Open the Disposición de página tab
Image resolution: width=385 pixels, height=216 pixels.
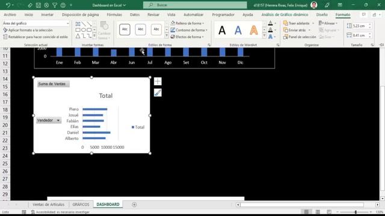(x=80, y=14)
